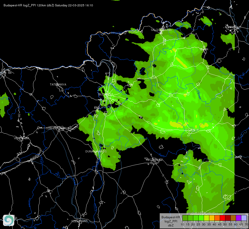Screen dimensions: 249x229
Task: Click the '70' value on legend scale
Action: tap(246, 224)
